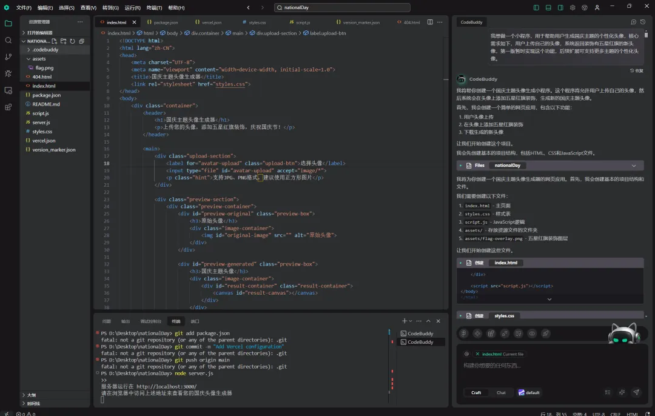
Task: Expand index.html code preview chevron
Action: tap(549, 299)
